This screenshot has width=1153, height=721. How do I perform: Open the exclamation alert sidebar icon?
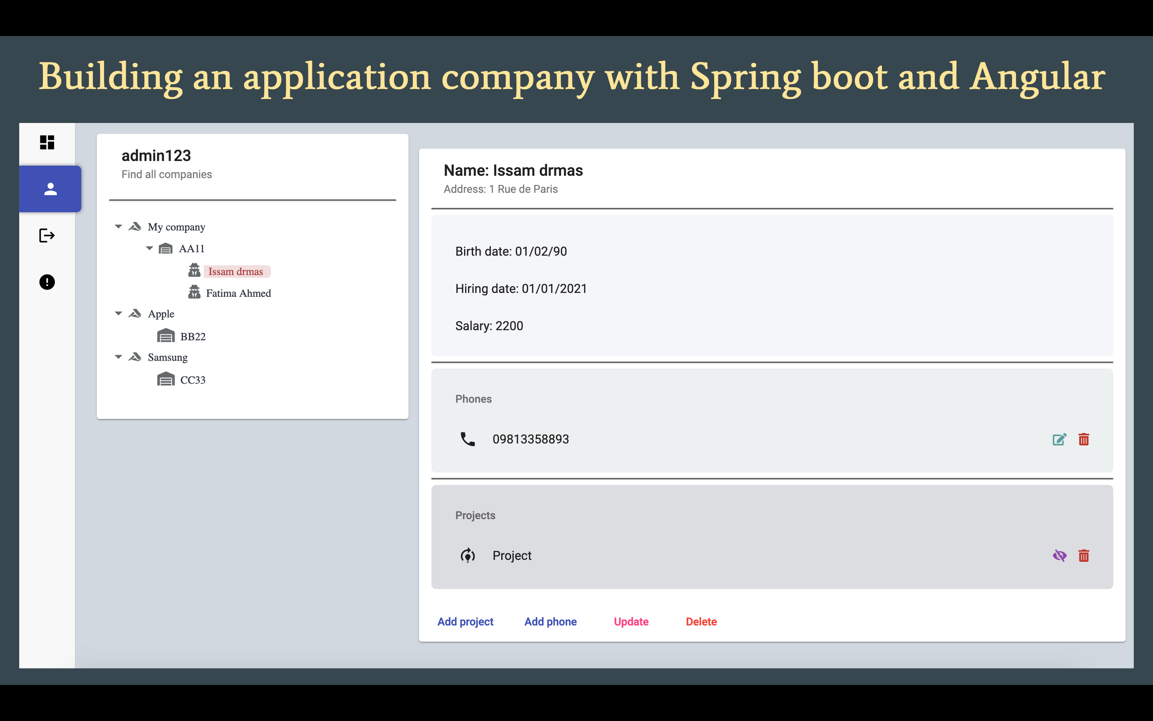(47, 282)
